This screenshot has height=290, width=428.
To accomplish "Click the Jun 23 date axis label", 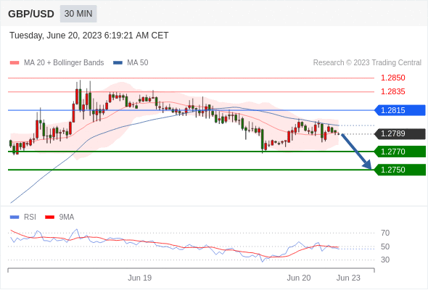I will click(x=348, y=278).
